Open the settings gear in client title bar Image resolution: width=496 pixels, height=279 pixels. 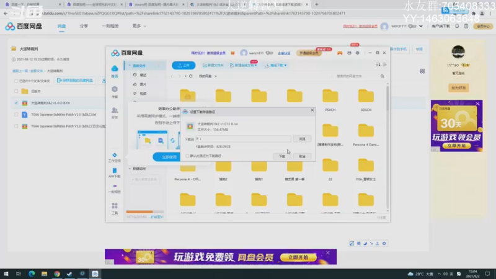[x=358, y=53]
